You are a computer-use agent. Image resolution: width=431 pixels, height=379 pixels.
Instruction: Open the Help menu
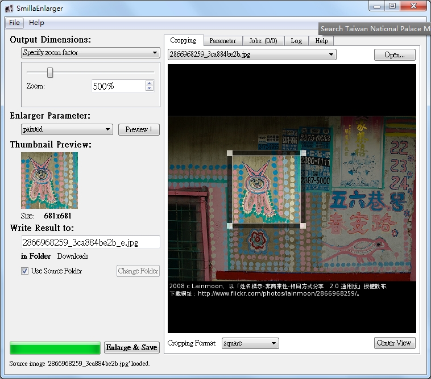(x=36, y=23)
